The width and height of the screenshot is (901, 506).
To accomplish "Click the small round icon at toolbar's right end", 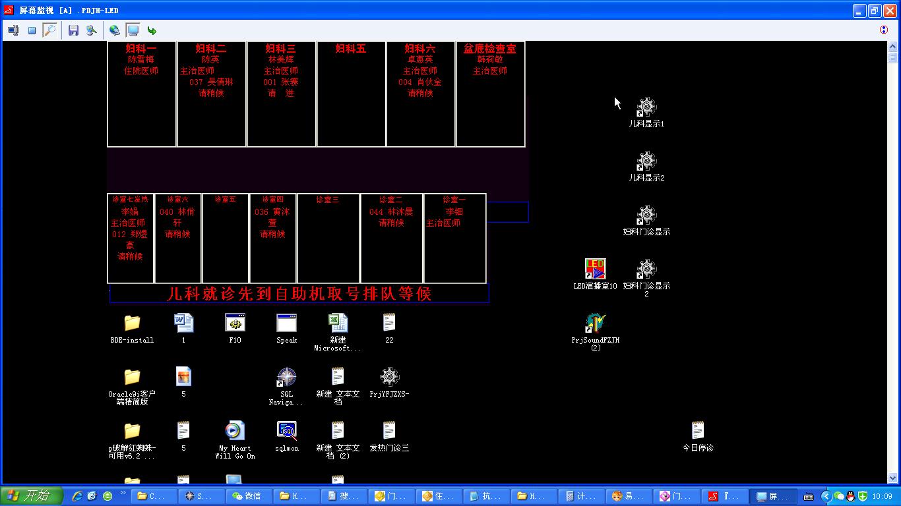I will 884,30.
